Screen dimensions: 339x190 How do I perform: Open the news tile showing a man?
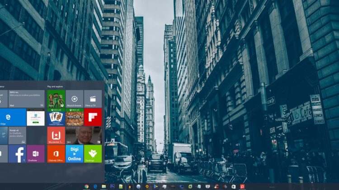84,136
